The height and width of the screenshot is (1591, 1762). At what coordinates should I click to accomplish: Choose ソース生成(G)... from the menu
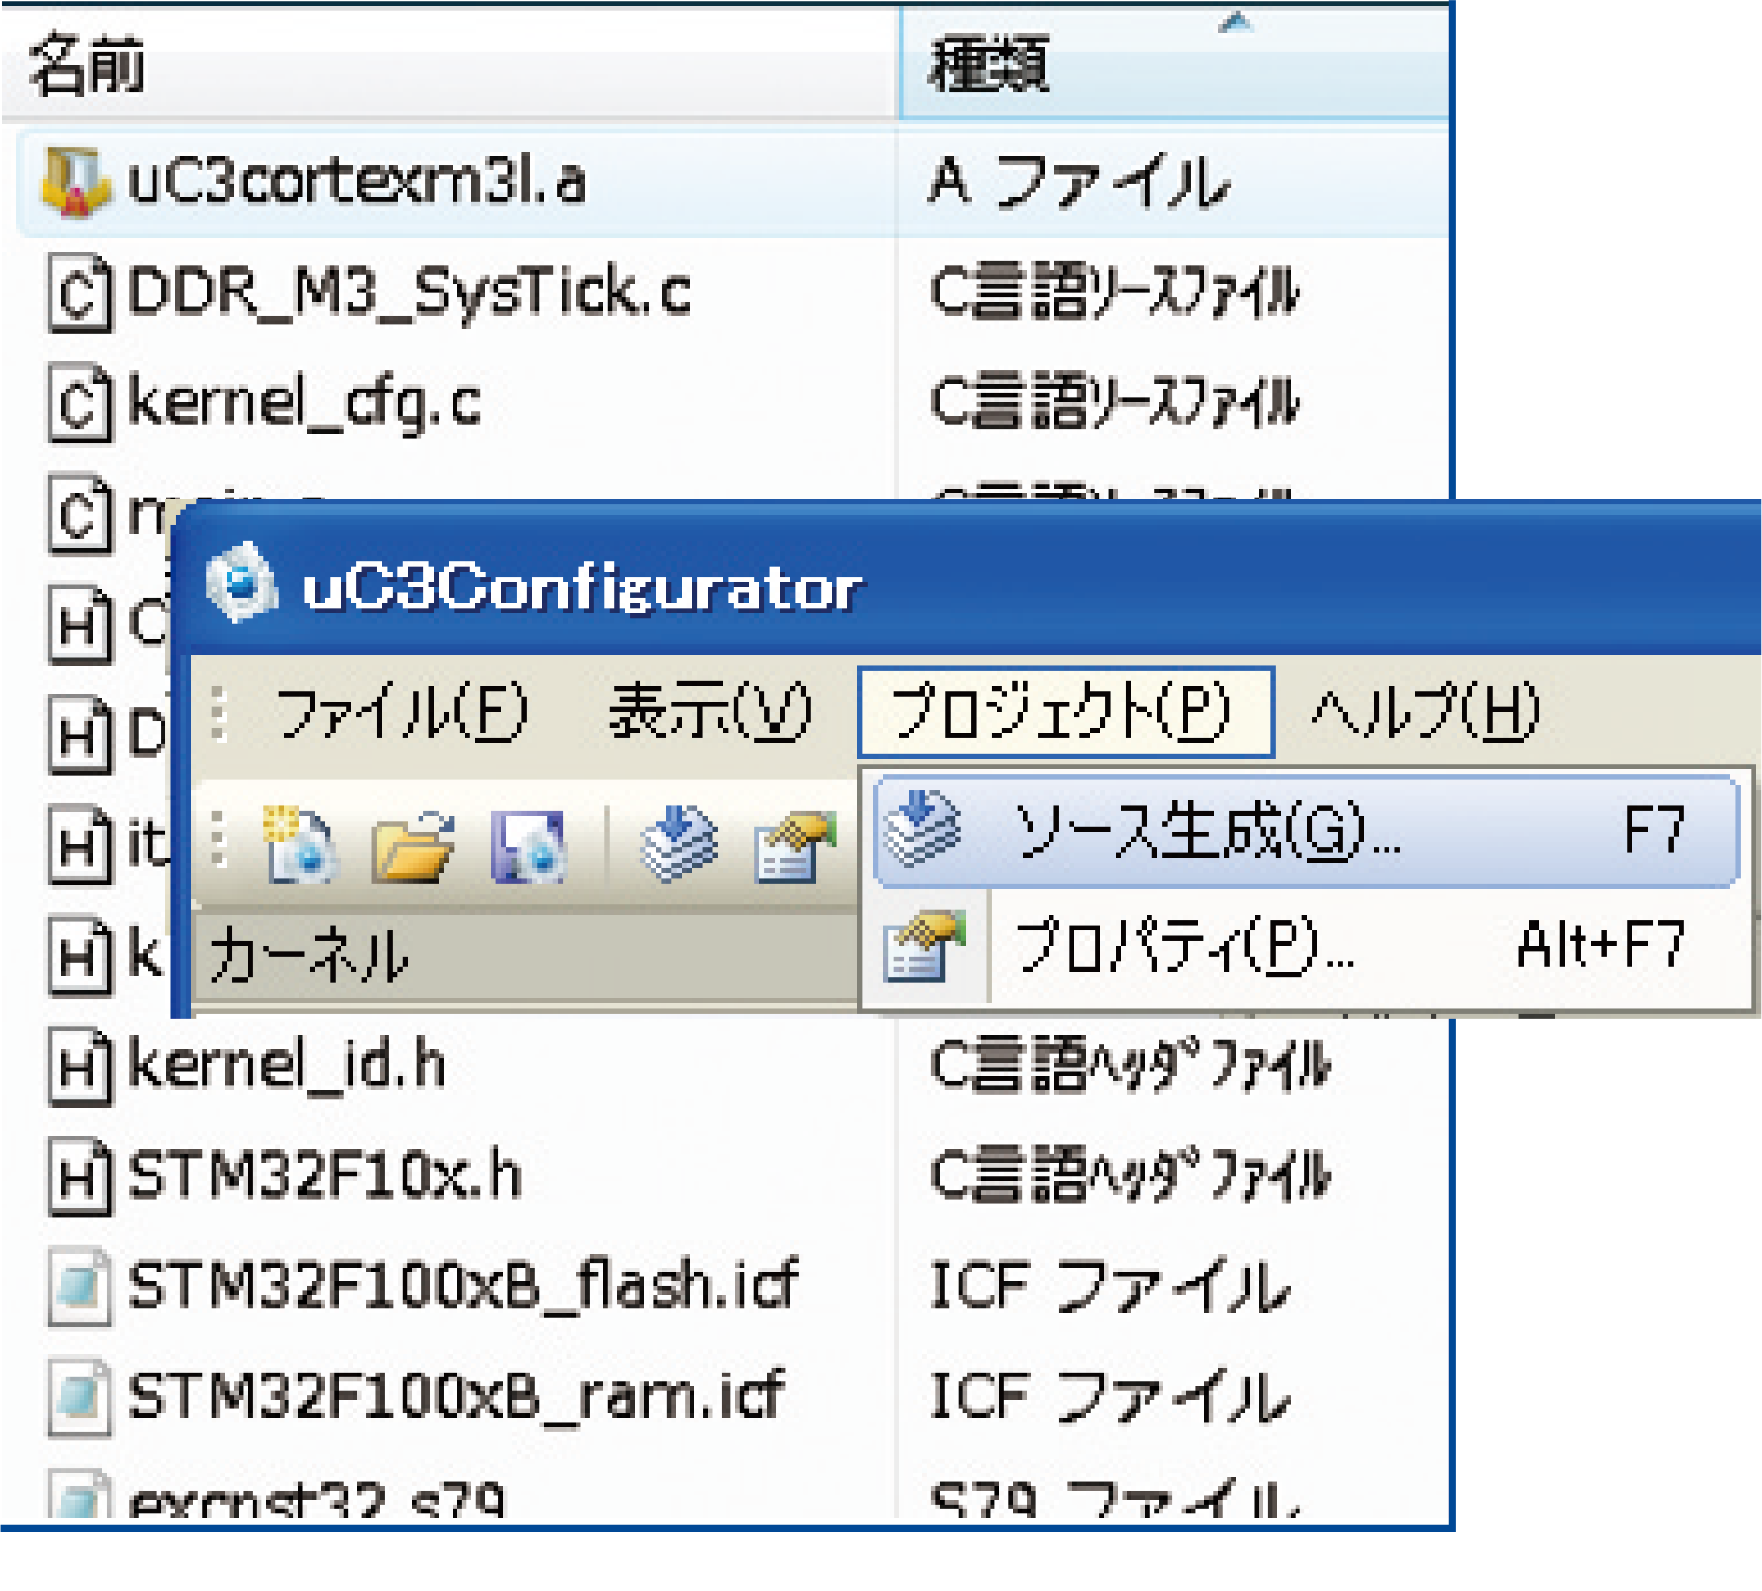pos(1307,831)
